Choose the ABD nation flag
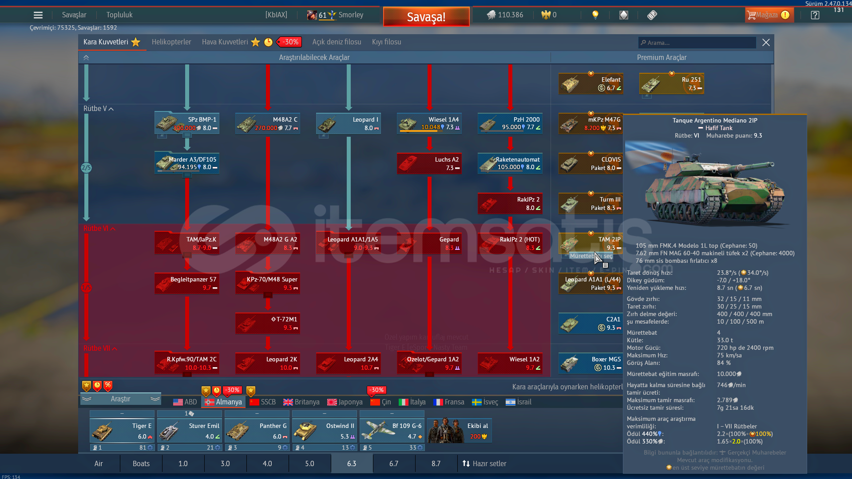Viewport: 852px width, 479px height. tap(185, 402)
